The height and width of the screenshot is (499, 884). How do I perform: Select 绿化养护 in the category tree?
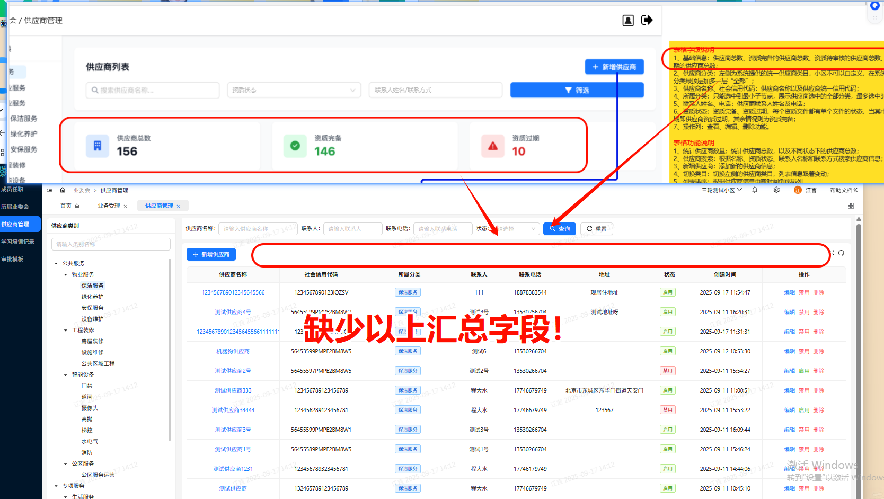[x=92, y=297]
